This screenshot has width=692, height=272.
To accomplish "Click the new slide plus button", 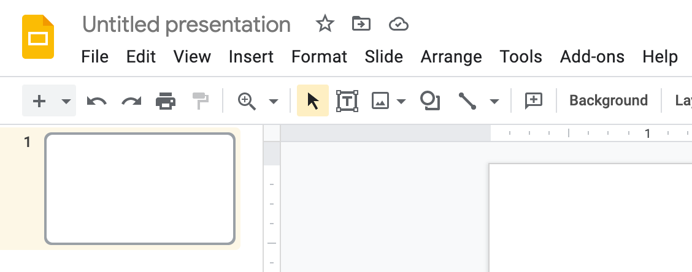I will click(39, 101).
